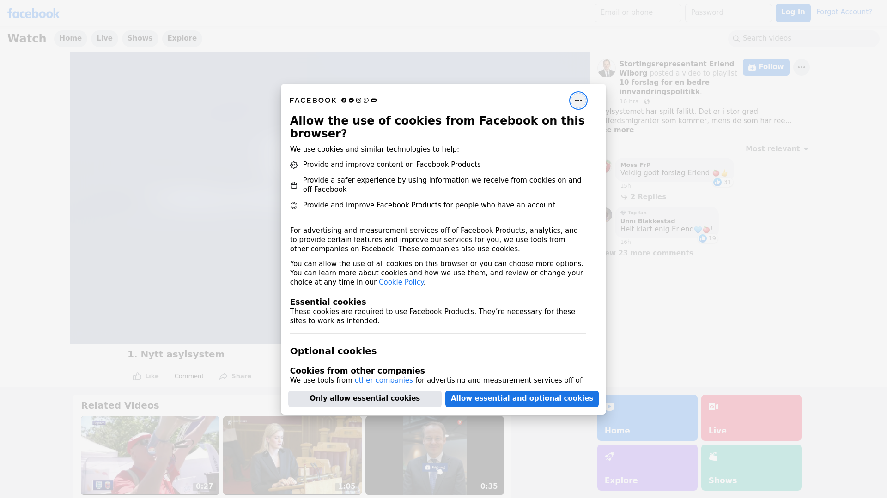Like the Nytt asylsystem video
This screenshot has width=887, height=498.
tap(146, 376)
